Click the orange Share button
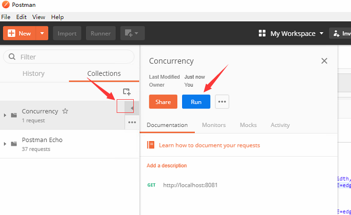Viewport: 351px width, 215px height. [163, 102]
